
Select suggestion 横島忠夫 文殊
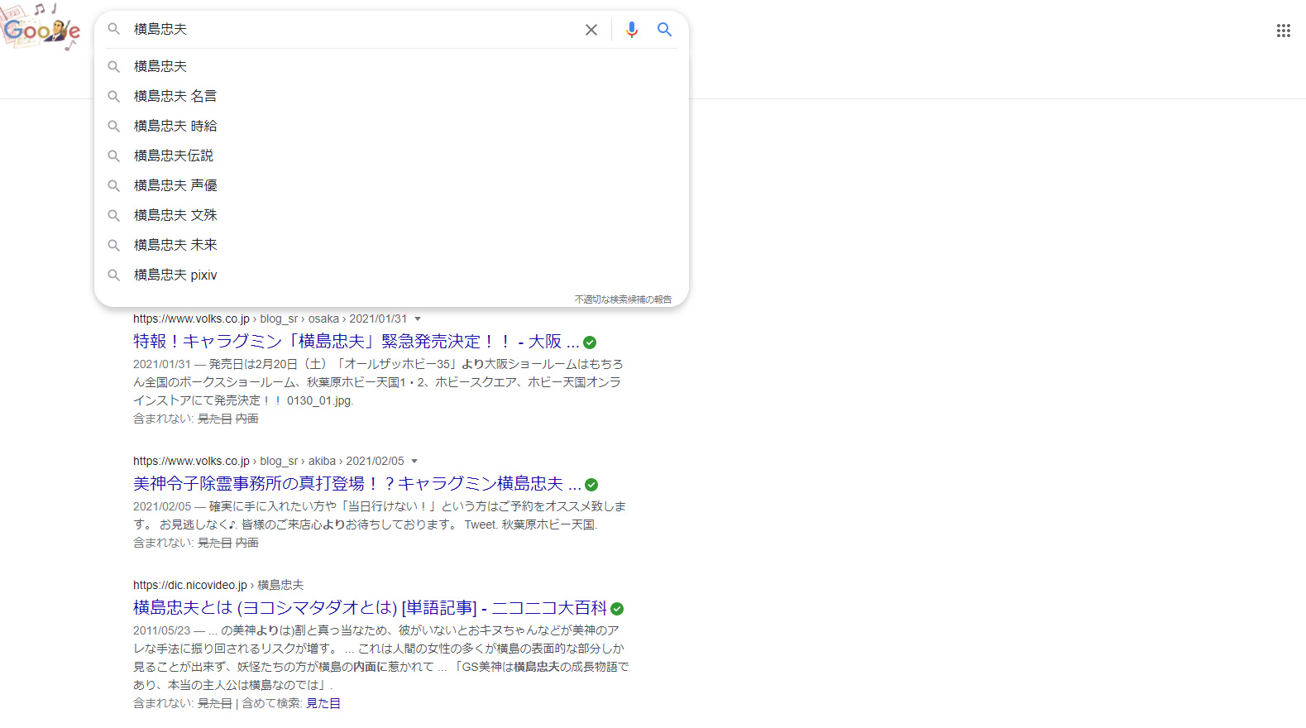click(391, 215)
